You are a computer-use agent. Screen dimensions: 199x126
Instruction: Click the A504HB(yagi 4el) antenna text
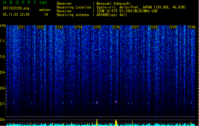[112, 15]
